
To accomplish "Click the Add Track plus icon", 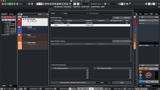I will tap(19, 14).
